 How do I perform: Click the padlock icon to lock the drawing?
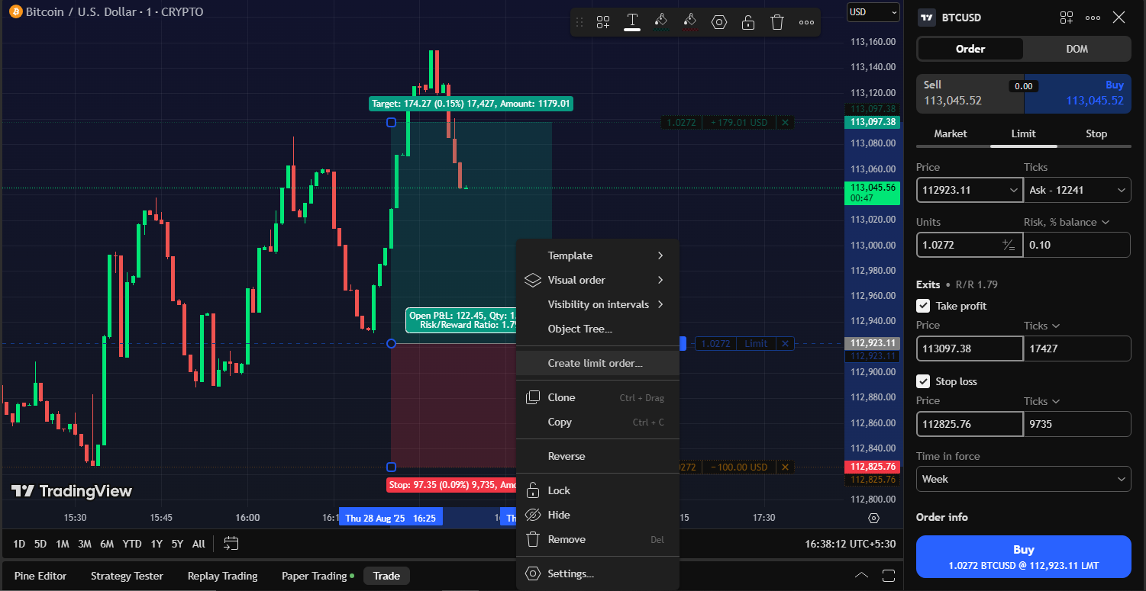coord(748,21)
